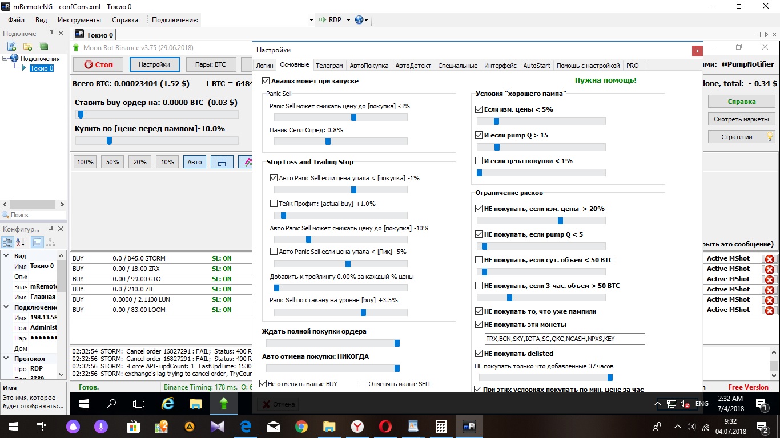Open Opera from the local taskbar
Screen dimensions: 780x438
pos(385,427)
